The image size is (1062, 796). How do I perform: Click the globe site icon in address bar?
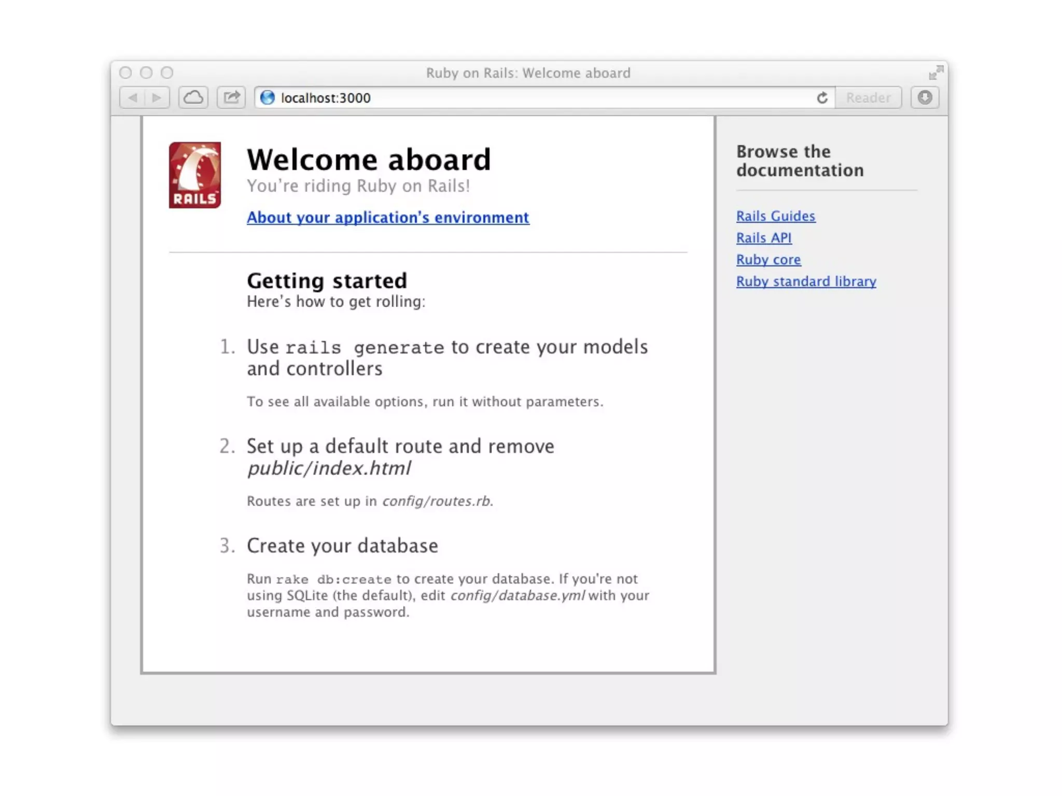(268, 97)
